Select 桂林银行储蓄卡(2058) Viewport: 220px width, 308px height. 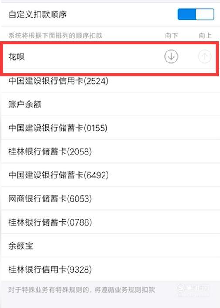(x=110, y=151)
